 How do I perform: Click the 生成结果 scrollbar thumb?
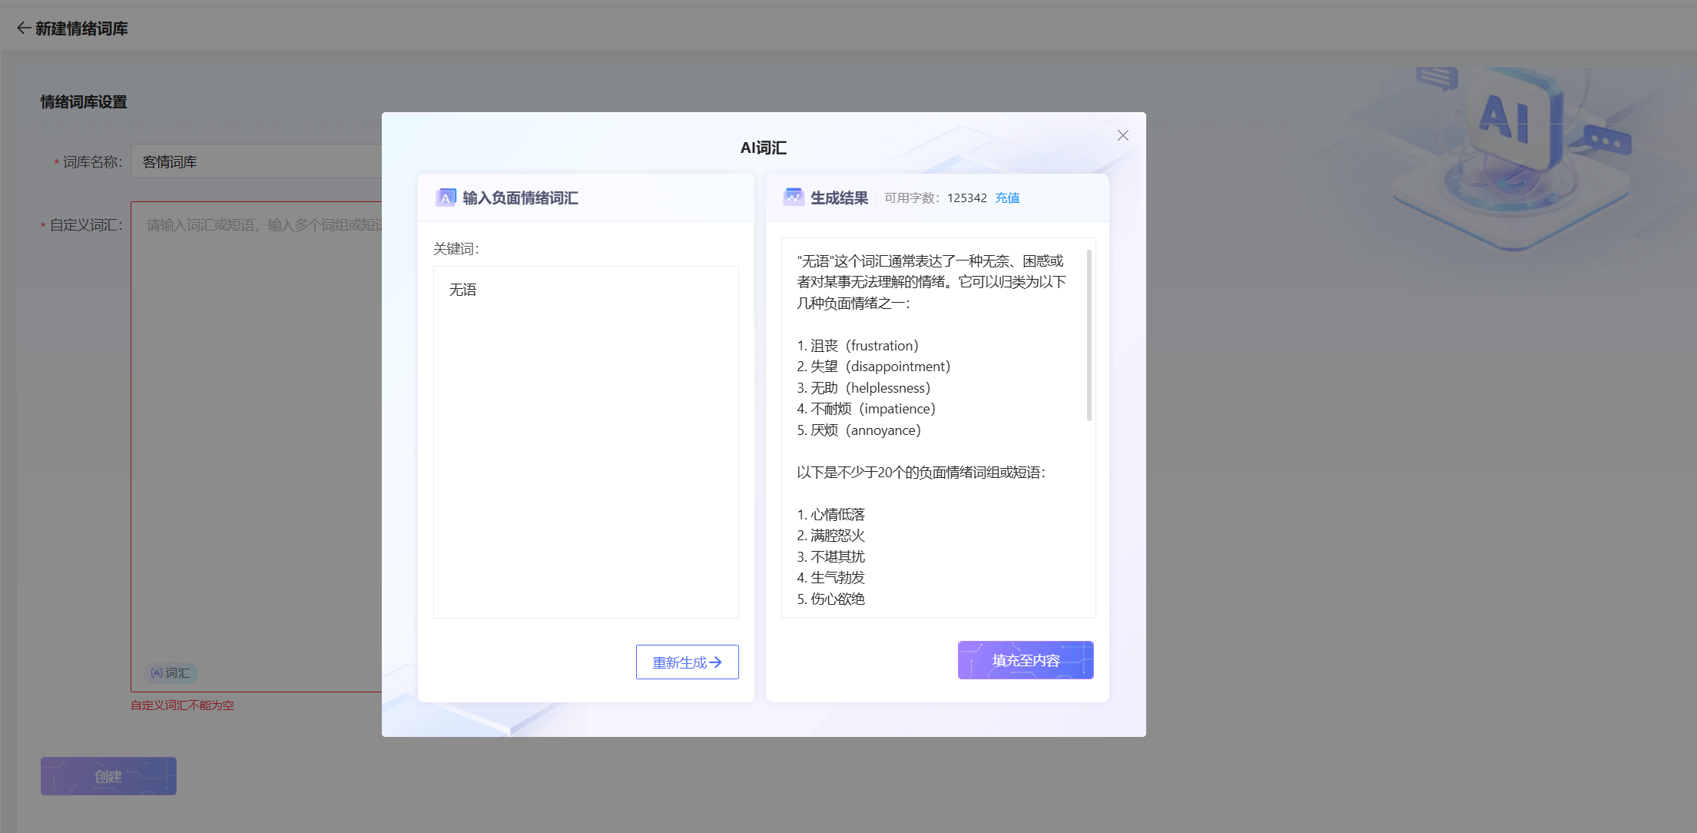point(1089,335)
